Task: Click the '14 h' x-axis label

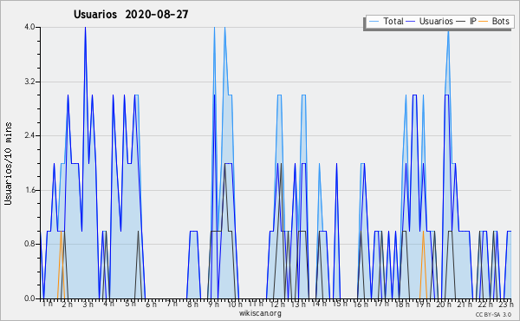Action: (x=319, y=304)
